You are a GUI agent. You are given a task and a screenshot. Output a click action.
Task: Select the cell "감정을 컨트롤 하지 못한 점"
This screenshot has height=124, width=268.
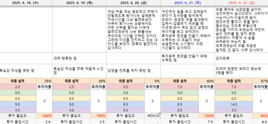pos(133,71)
